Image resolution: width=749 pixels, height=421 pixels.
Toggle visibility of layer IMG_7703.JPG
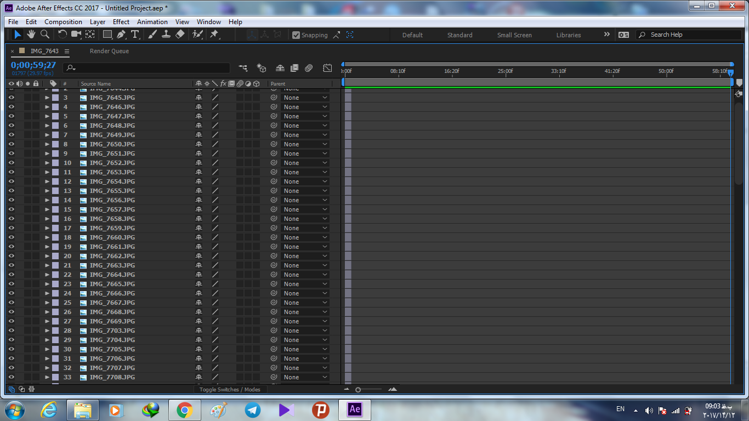(11, 331)
